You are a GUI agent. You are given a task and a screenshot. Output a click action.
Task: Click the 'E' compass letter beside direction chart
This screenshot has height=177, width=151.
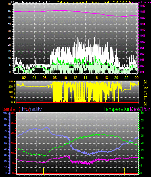145,98
